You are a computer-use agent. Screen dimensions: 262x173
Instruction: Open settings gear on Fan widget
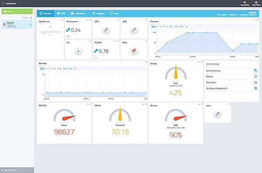pyautogui.click(x=90, y=41)
